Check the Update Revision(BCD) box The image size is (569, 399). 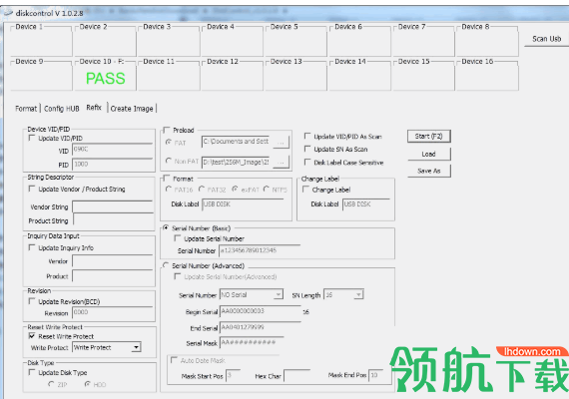[32, 301]
